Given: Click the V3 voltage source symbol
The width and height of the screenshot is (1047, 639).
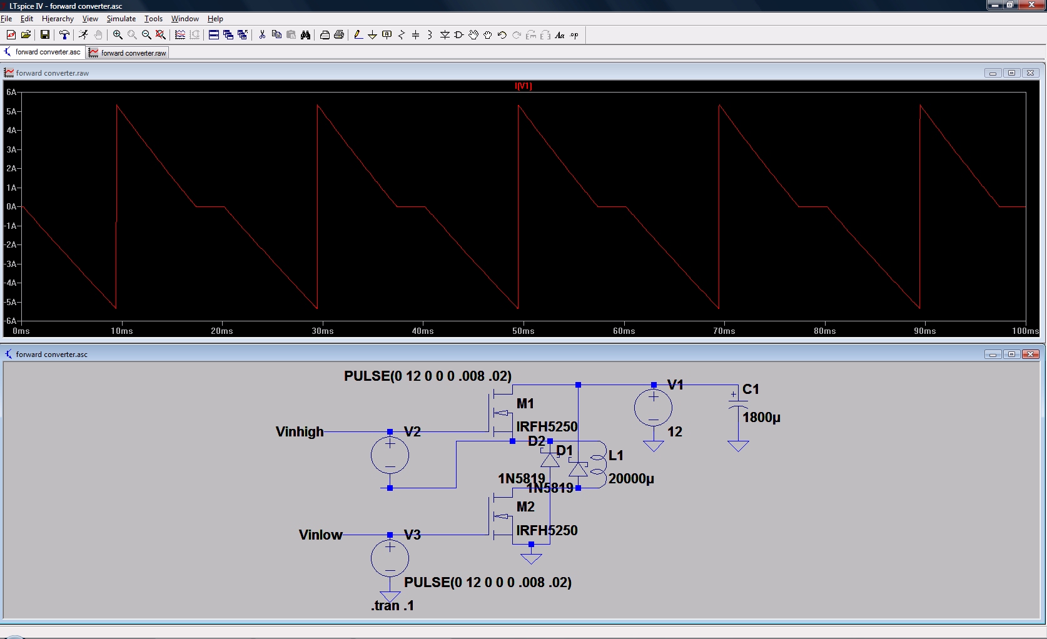Looking at the screenshot, I should coord(390,558).
